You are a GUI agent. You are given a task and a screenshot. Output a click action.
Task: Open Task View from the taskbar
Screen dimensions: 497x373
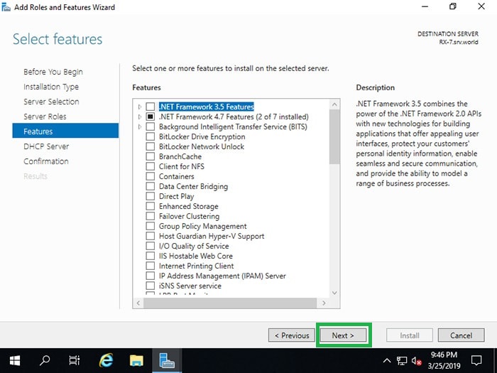pos(75,360)
